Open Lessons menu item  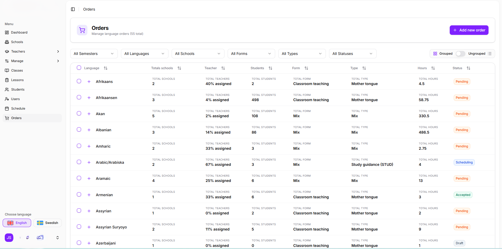pos(32,80)
